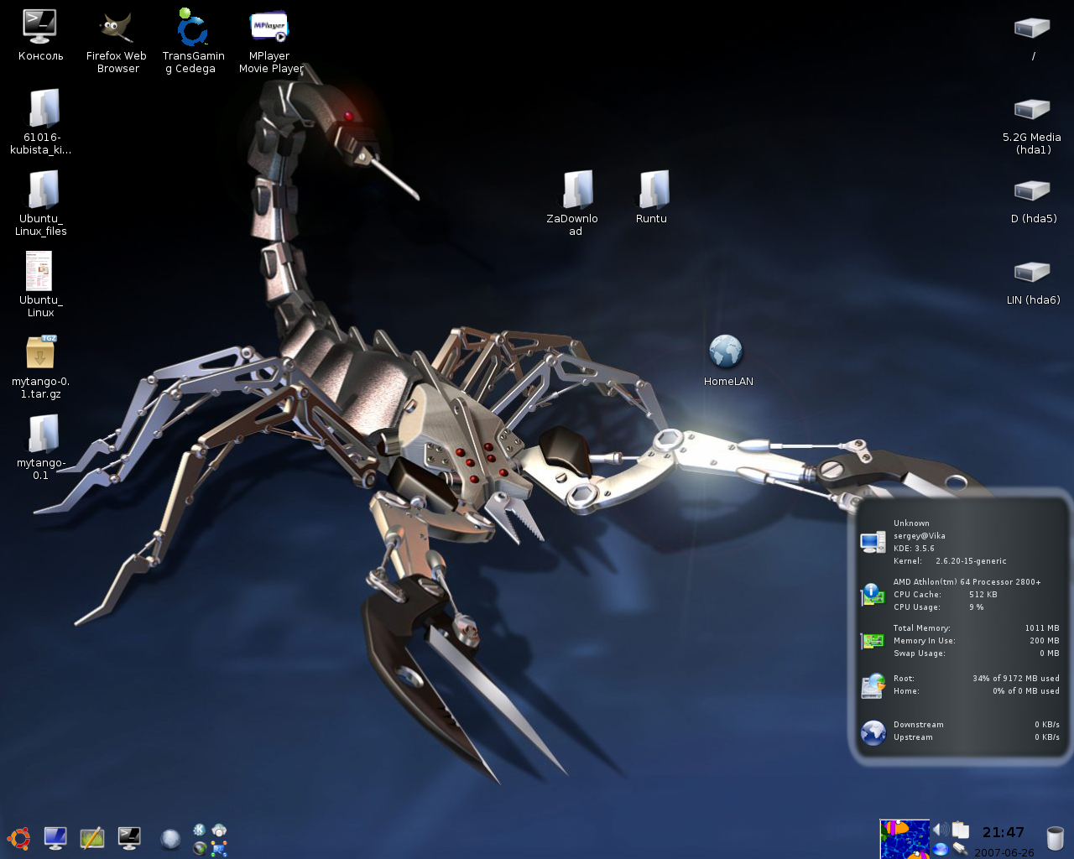1074x859 pixels.
Task: Open the volume speaker tray icon
Action: tap(941, 829)
